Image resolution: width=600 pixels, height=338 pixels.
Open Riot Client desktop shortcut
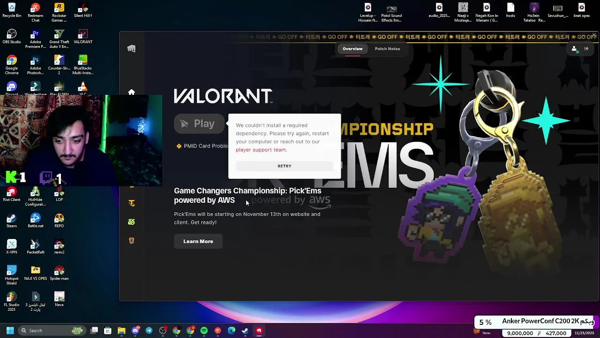click(12, 194)
